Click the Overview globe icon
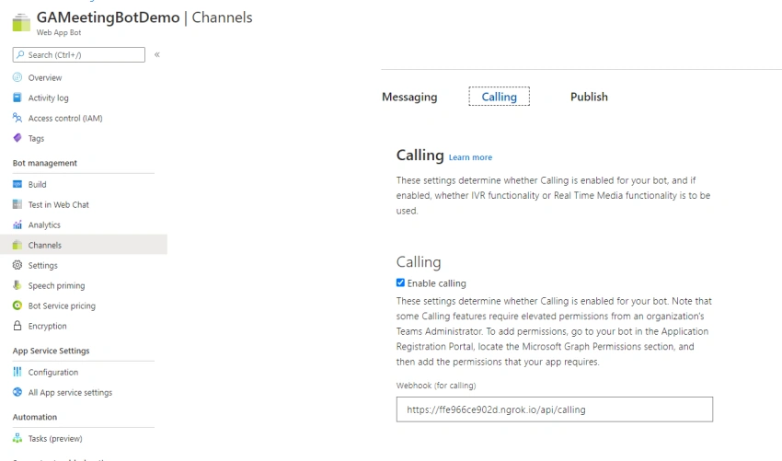Image resolution: width=782 pixels, height=461 pixels. tap(17, 77)
